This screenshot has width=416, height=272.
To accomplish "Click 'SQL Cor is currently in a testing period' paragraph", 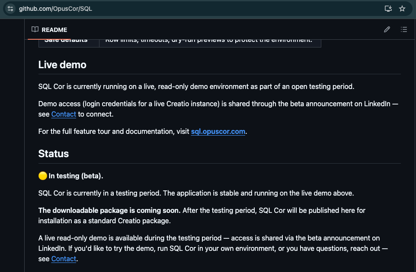I will pos(196,193).
